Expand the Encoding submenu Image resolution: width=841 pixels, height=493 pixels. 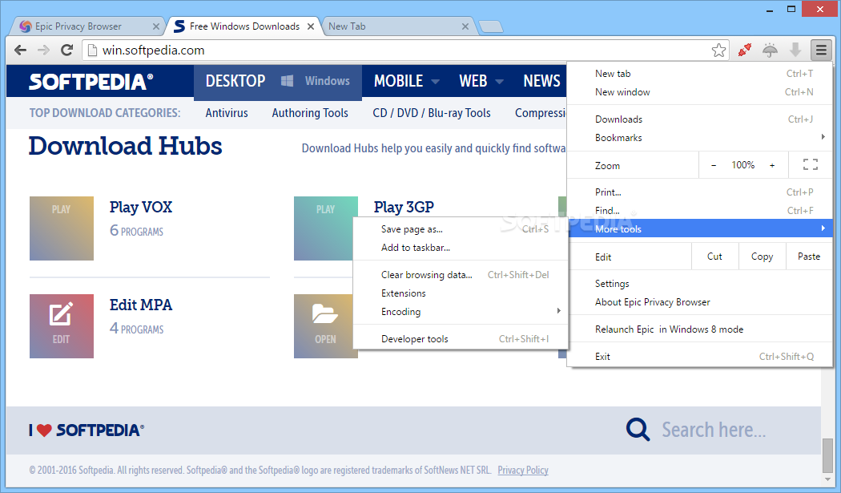tap(461, 312)
